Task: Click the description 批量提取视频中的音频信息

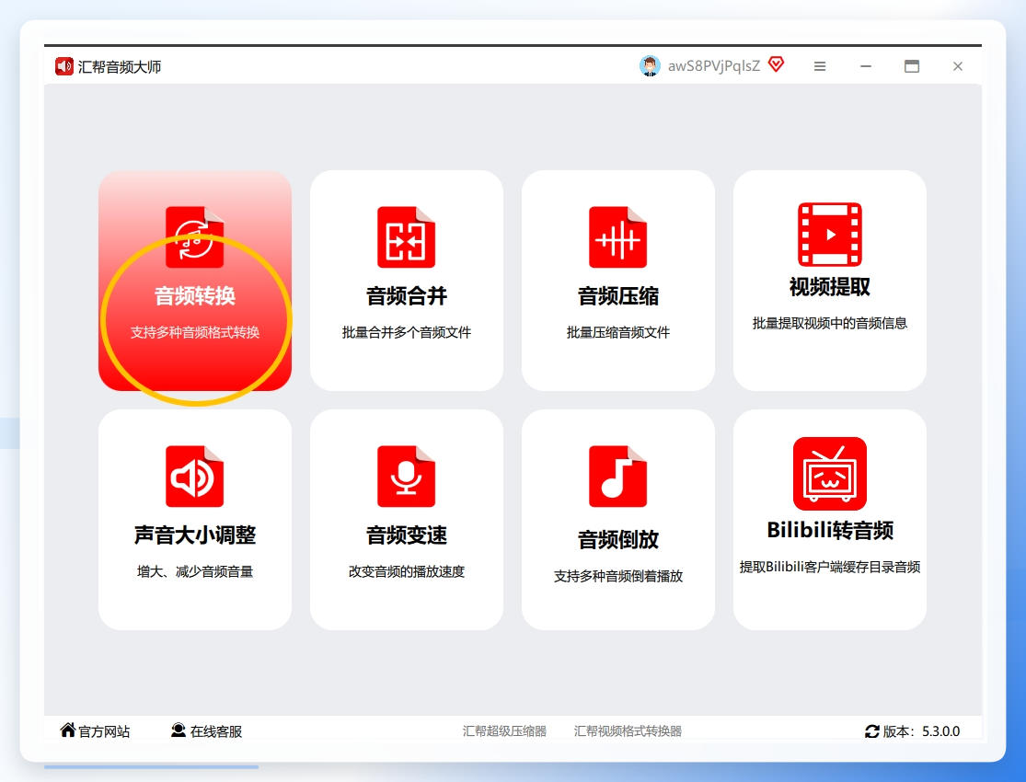Action: [830, 323]
